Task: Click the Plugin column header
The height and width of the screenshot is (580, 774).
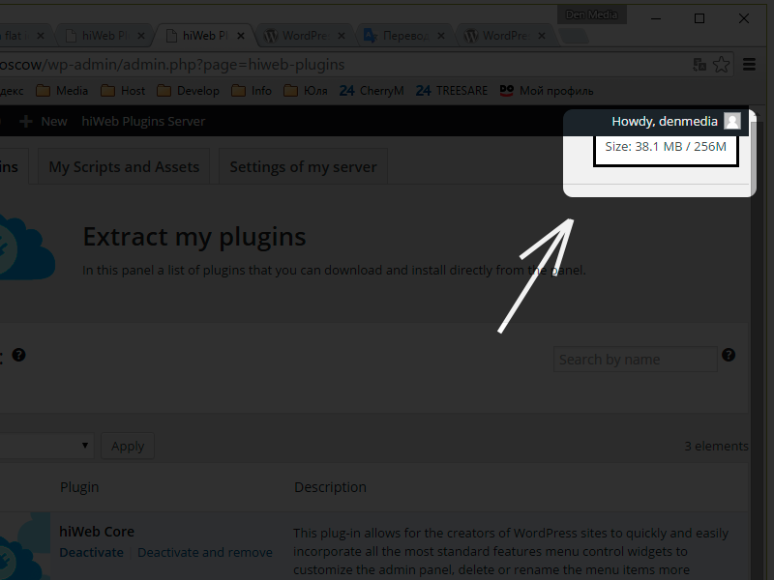Action: coord(79,487)
